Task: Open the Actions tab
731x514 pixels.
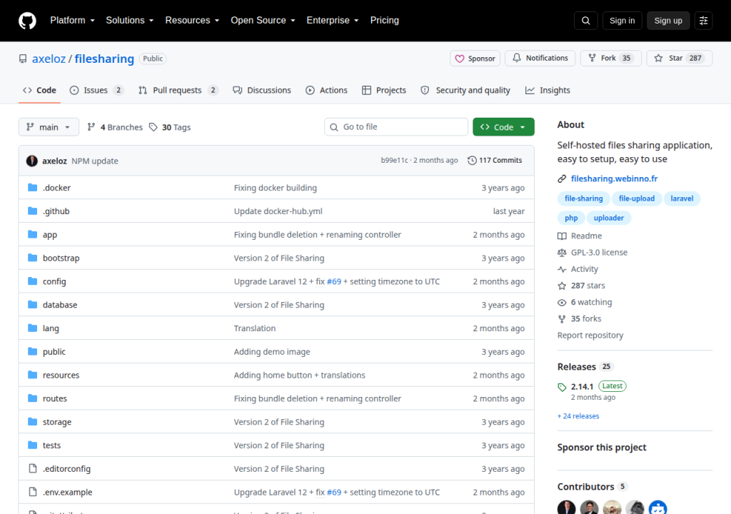Action: (326, 90)
